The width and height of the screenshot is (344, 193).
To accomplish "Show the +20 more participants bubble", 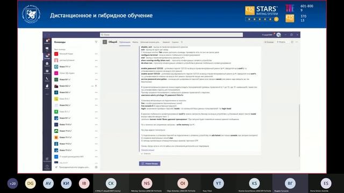I will 12,183.
